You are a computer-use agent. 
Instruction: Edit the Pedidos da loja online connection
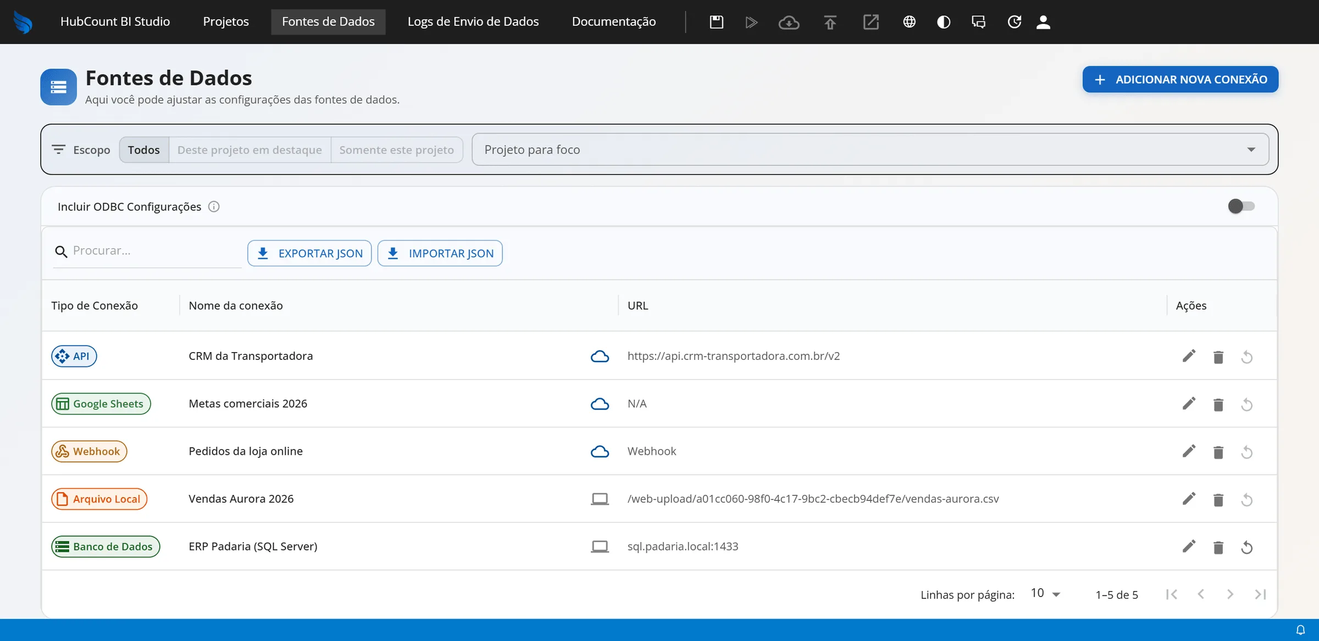click(x=1189, y=451)
